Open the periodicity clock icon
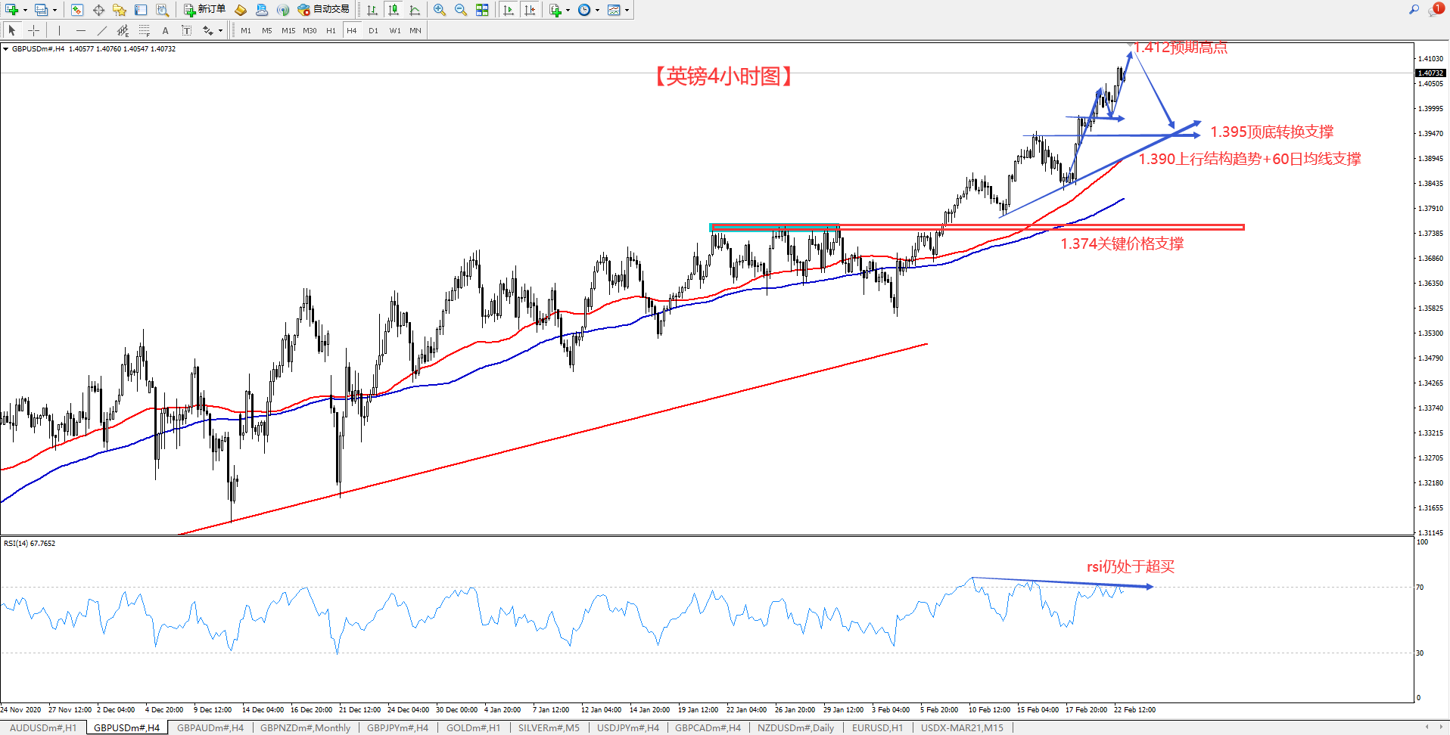Screen dimensions: 1450x735 [584, 10]
